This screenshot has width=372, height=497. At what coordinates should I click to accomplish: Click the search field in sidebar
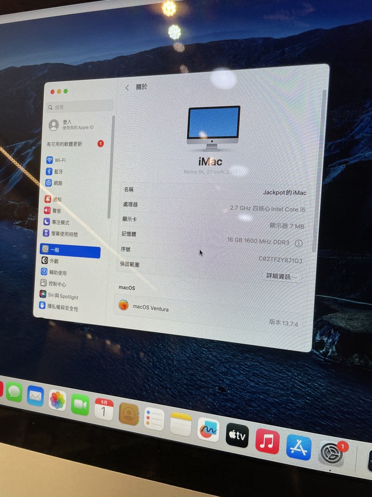(80, 107)
